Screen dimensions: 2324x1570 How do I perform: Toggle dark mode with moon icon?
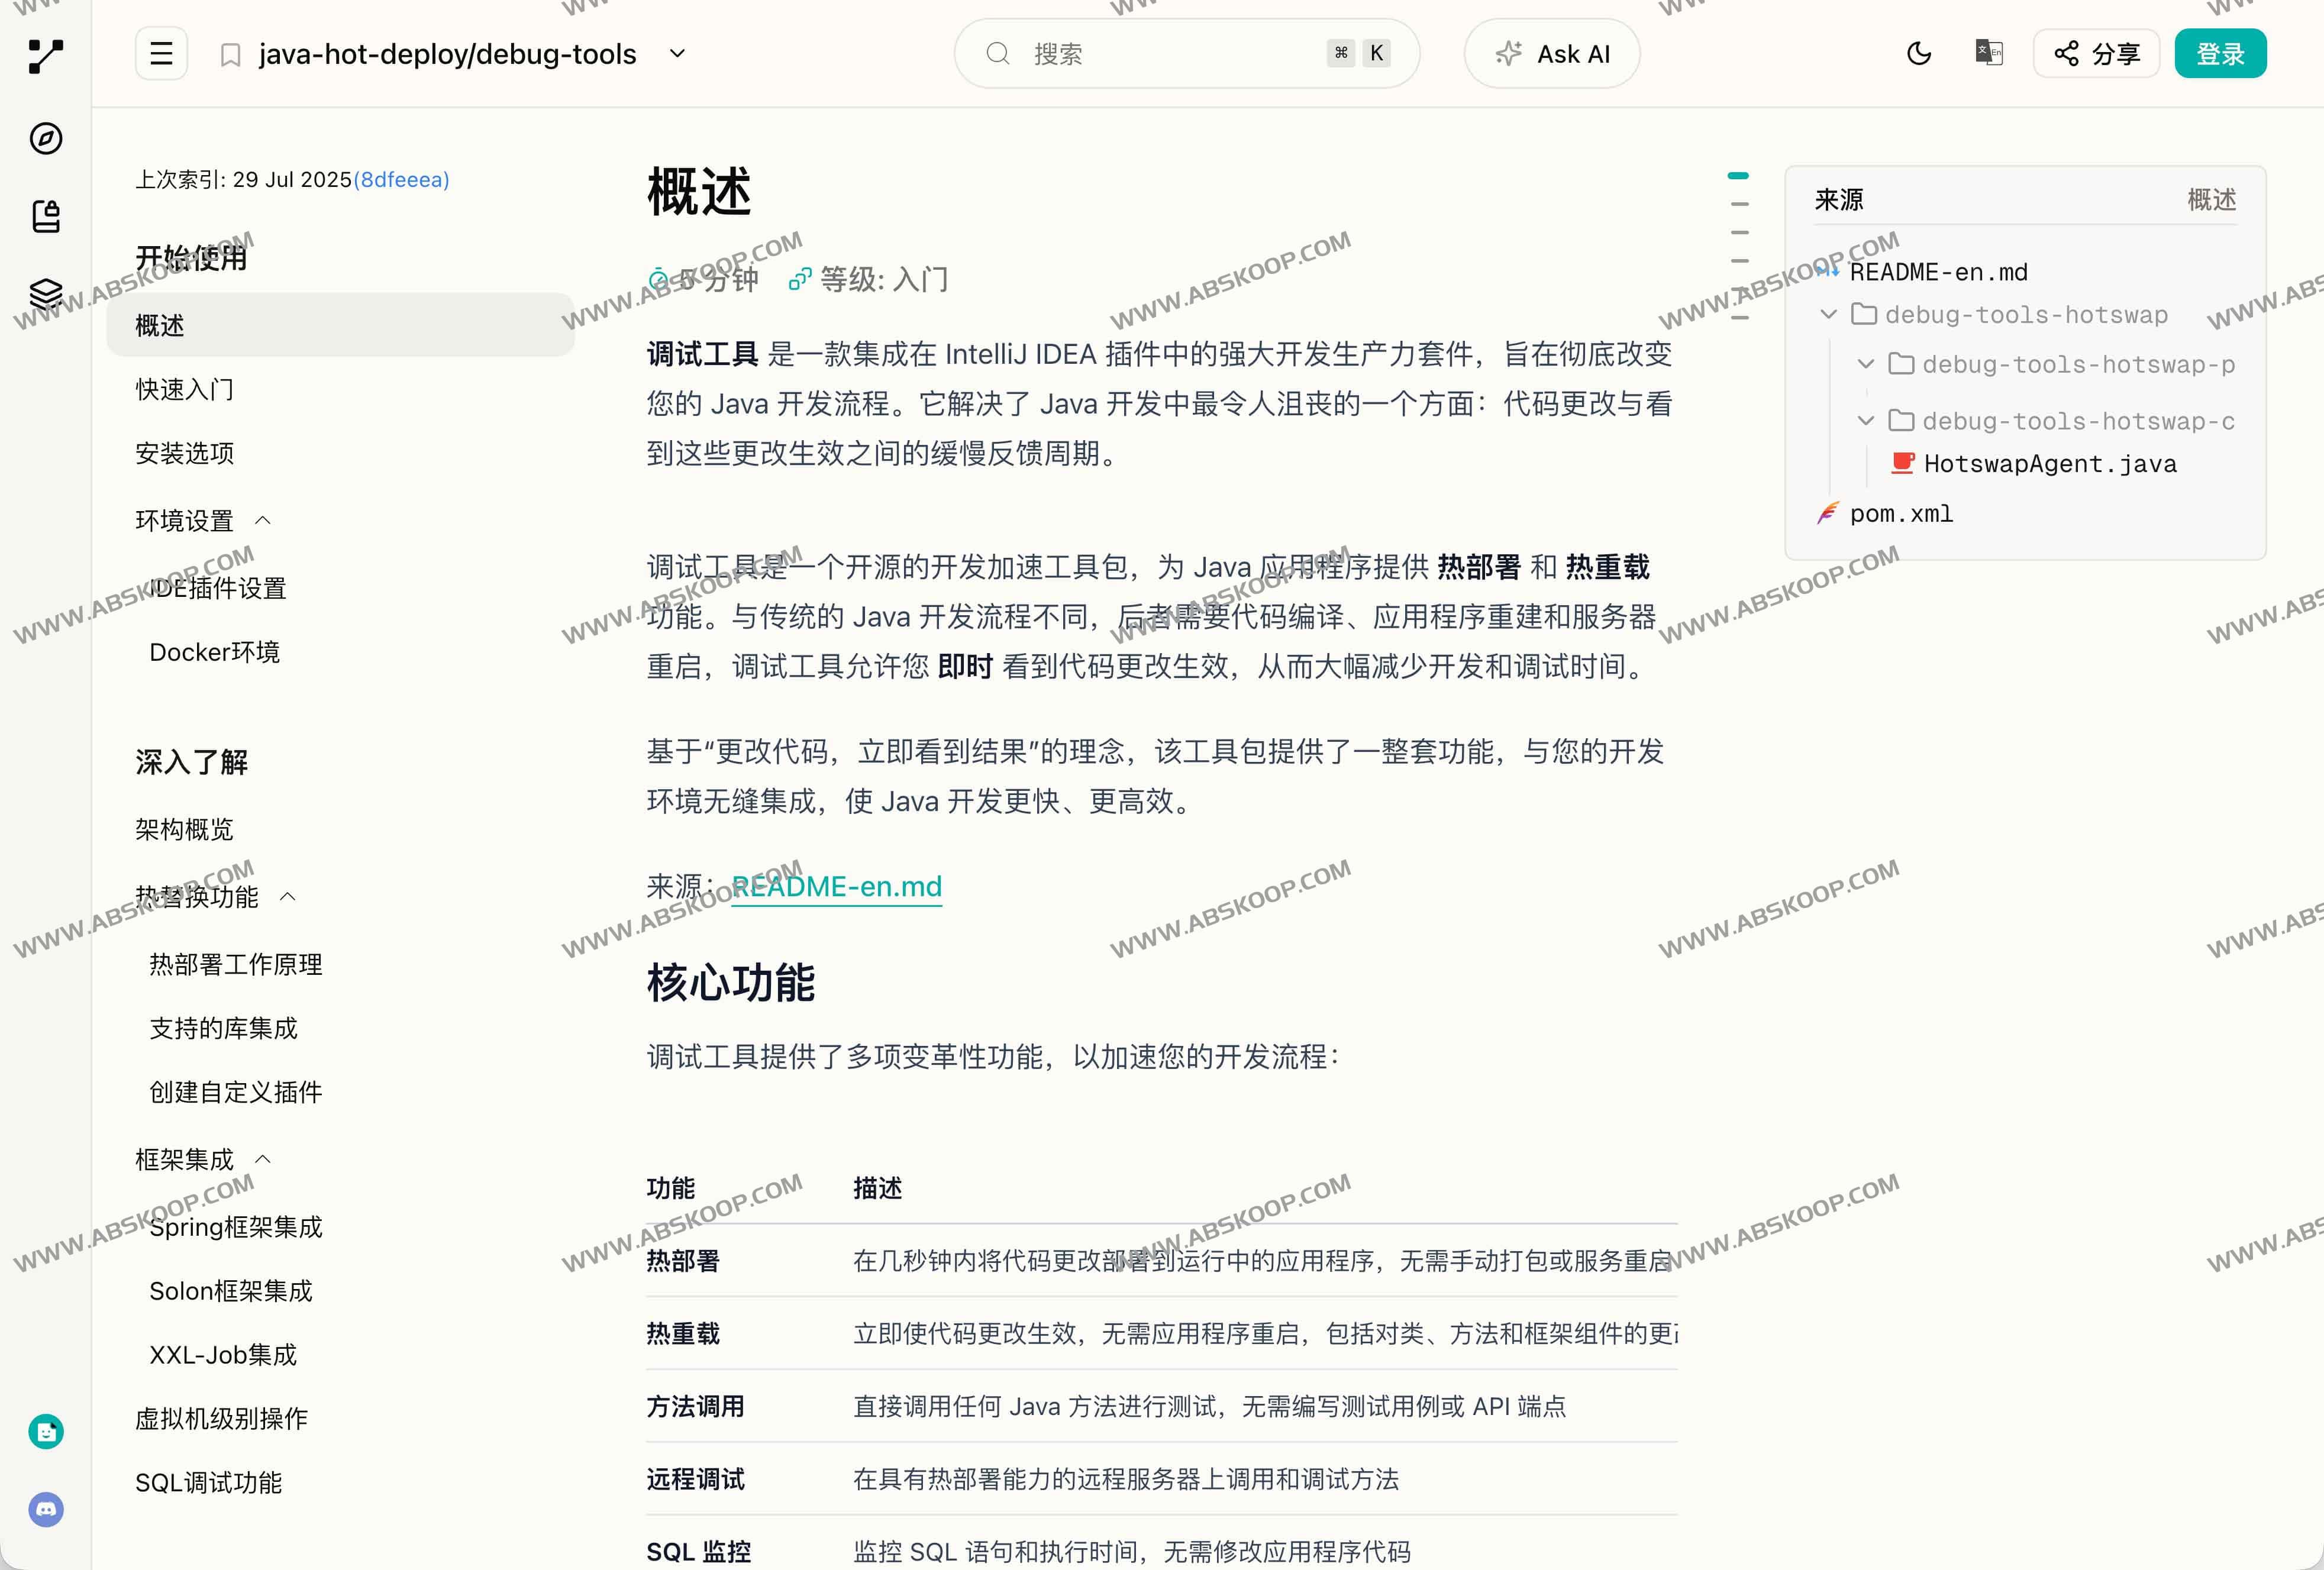coord(1918,53)
